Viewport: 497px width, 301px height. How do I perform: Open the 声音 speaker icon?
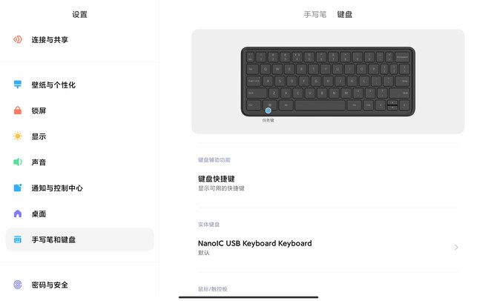18,162
